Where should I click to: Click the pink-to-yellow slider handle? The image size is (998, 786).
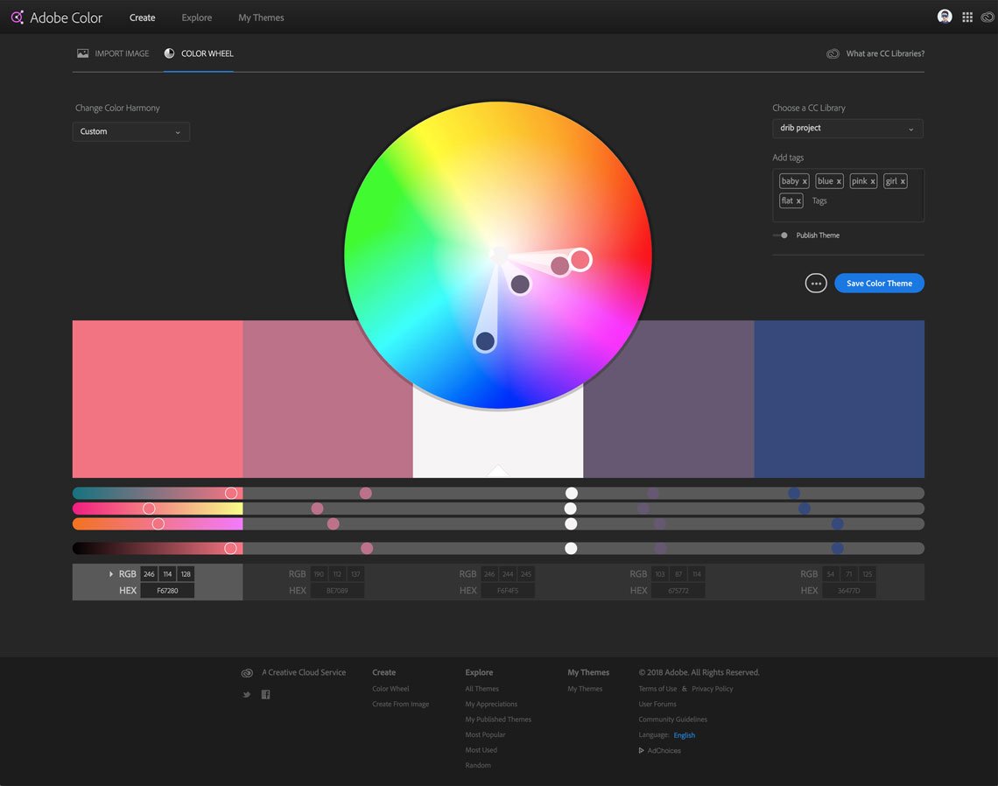pyautogui.click(x=149, y=509)
